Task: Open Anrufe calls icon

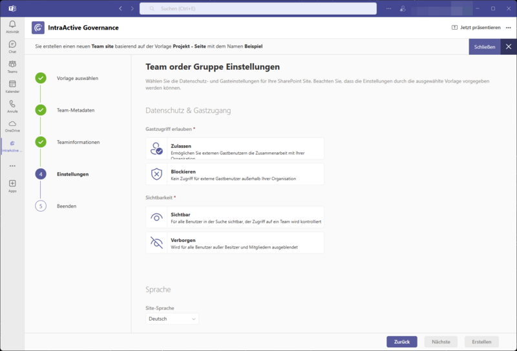Action: 12,106
